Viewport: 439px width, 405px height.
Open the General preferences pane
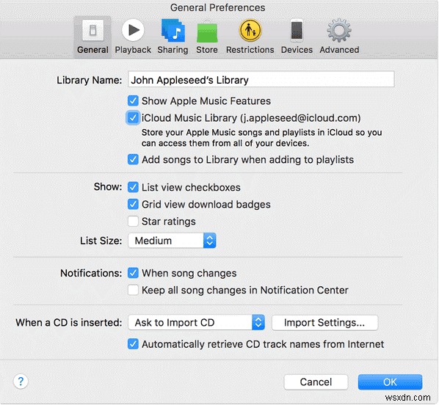point(92,37)
